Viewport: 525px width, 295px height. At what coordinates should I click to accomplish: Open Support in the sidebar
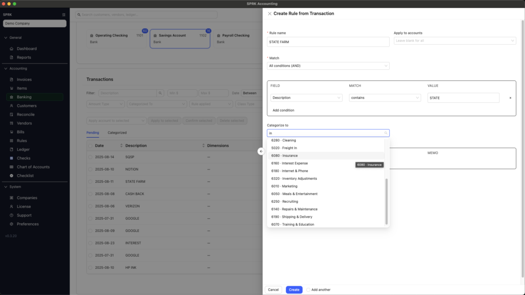[24, 215]
